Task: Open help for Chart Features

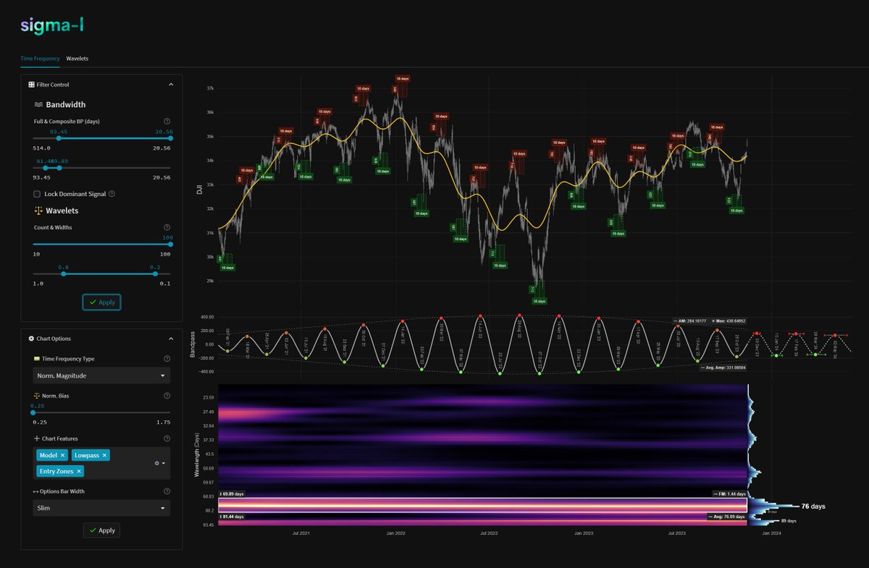Action: click(x=167, y=438)
